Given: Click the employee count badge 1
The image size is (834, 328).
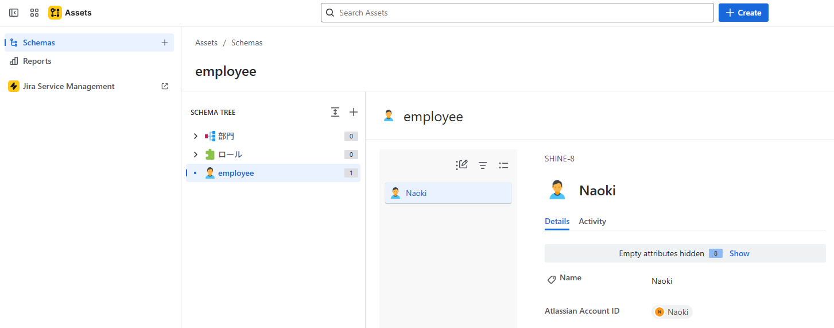Looking at the screenshot, I should tap(351, 173).
